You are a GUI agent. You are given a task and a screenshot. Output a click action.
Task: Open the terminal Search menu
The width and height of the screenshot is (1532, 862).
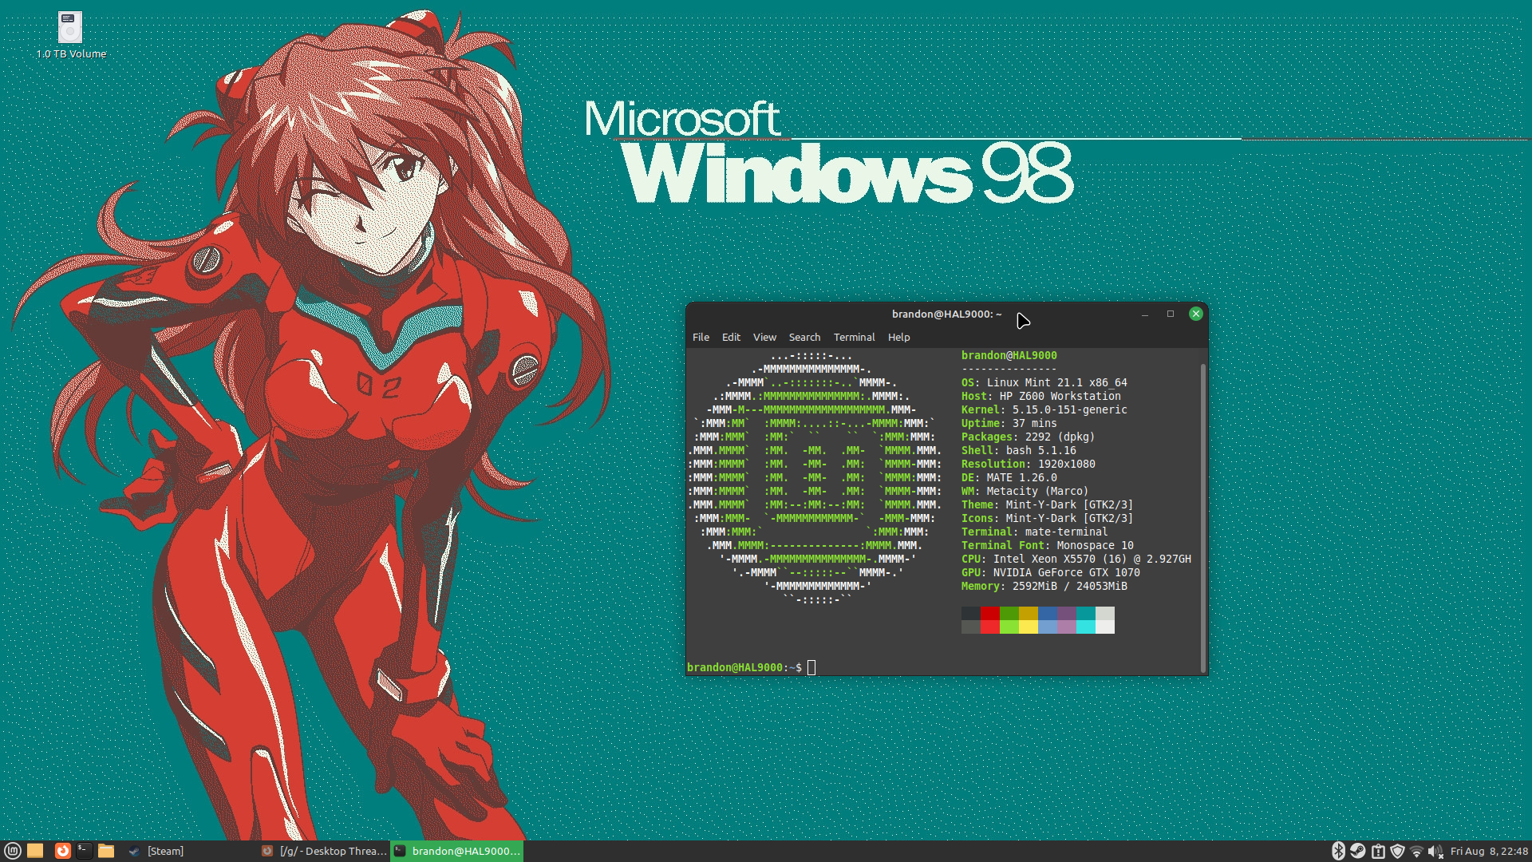(x=804, y=338)
